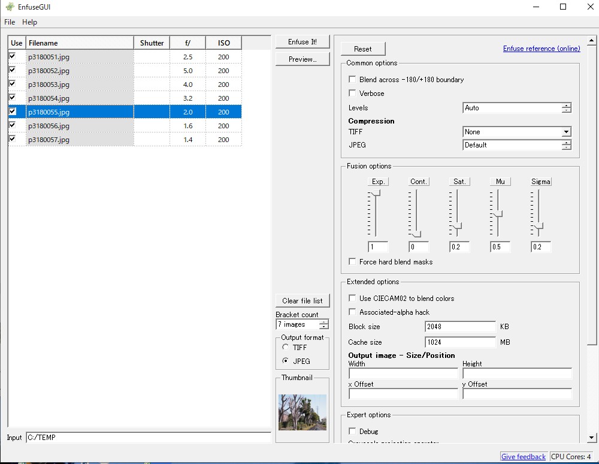This screenshot has height=464, width=599.
Task: Click the Block size input field
Action: (460, 326)
